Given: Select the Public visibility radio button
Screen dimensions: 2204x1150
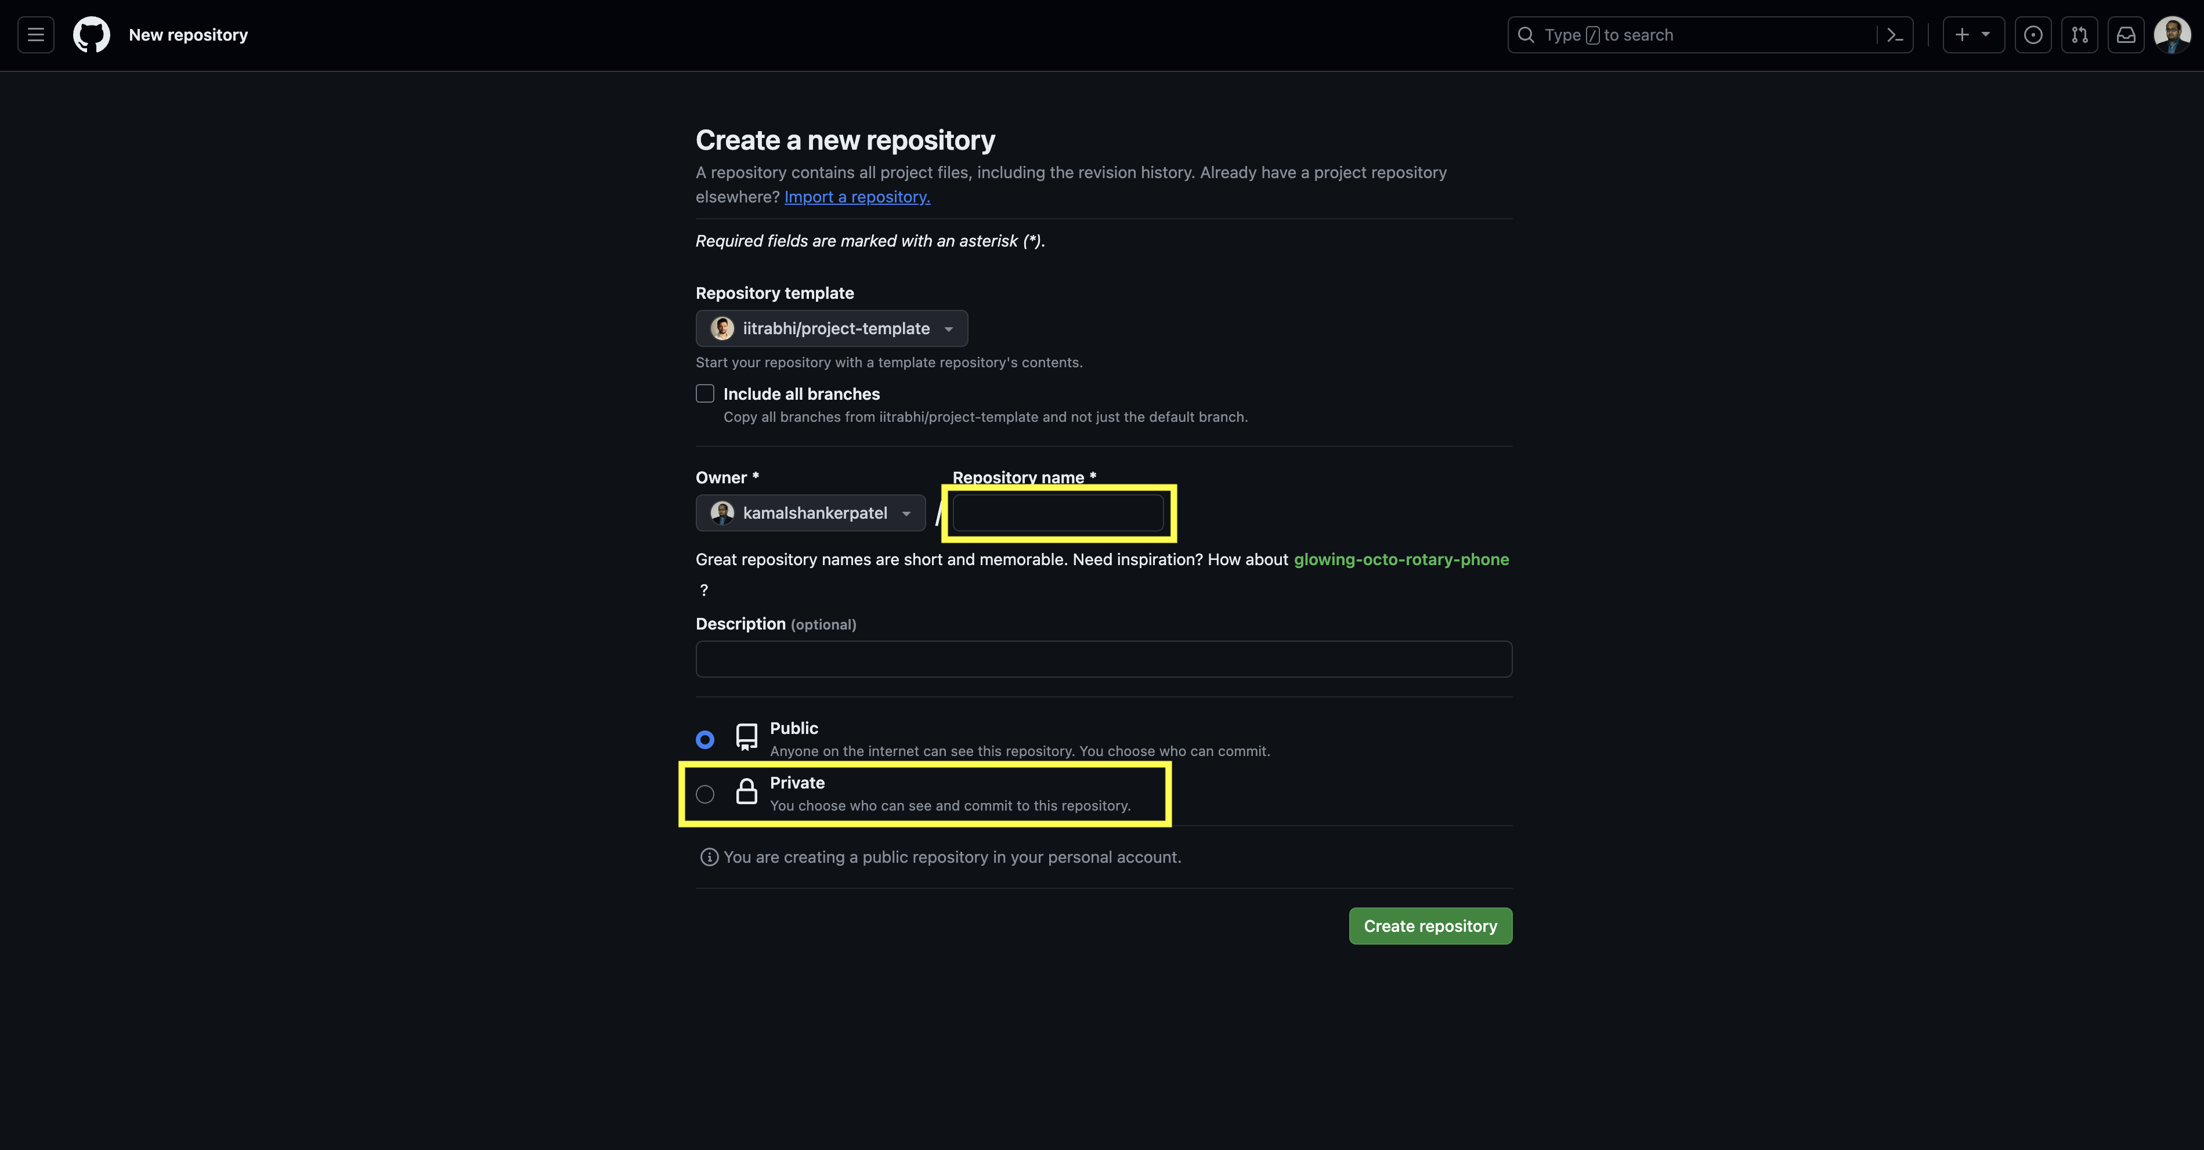Looking at the screenshot, I should (705, 739).
